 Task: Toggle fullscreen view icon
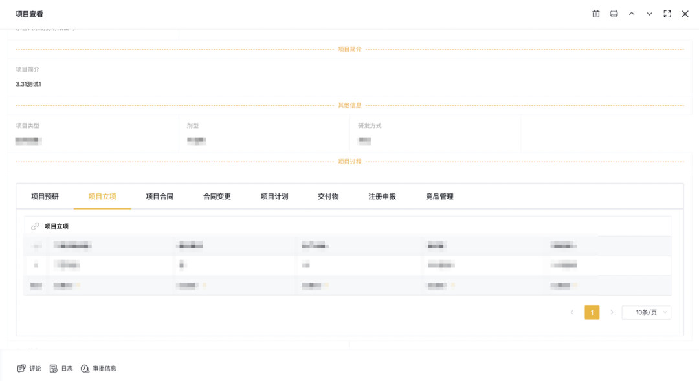667,14
